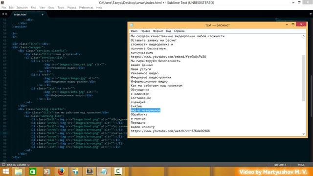Open Windows Store from taskbar
Screen dimensions: 313x176
(x=33, y=172)
